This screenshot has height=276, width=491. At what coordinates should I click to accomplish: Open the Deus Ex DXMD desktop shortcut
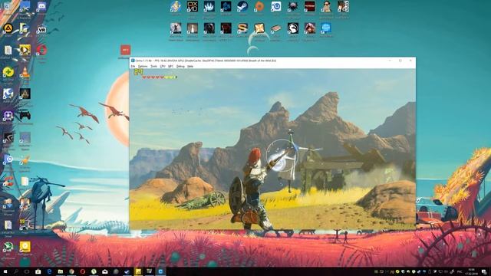(x=193, y=6)
